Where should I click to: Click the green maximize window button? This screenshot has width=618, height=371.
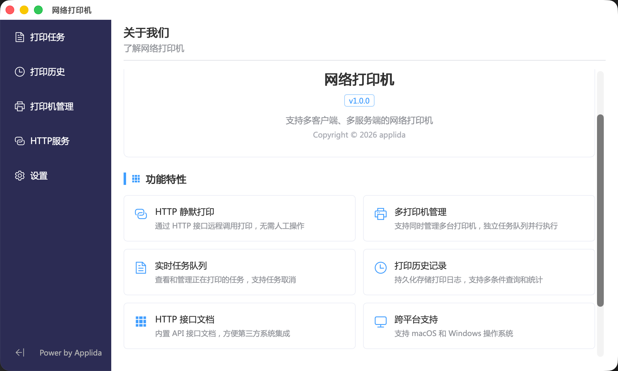38,10
